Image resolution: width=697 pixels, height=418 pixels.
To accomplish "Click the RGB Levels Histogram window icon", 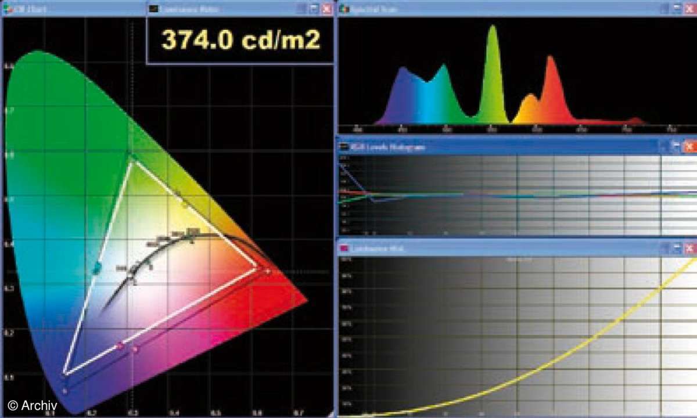I will pos(343,147).
